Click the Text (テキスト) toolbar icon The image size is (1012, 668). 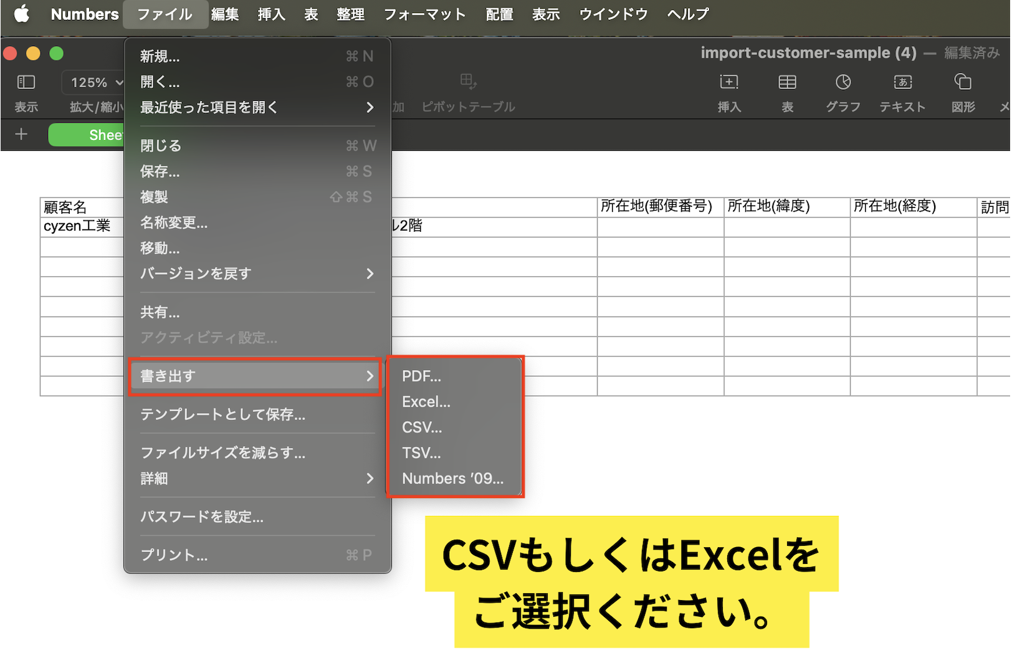[902, 82]
